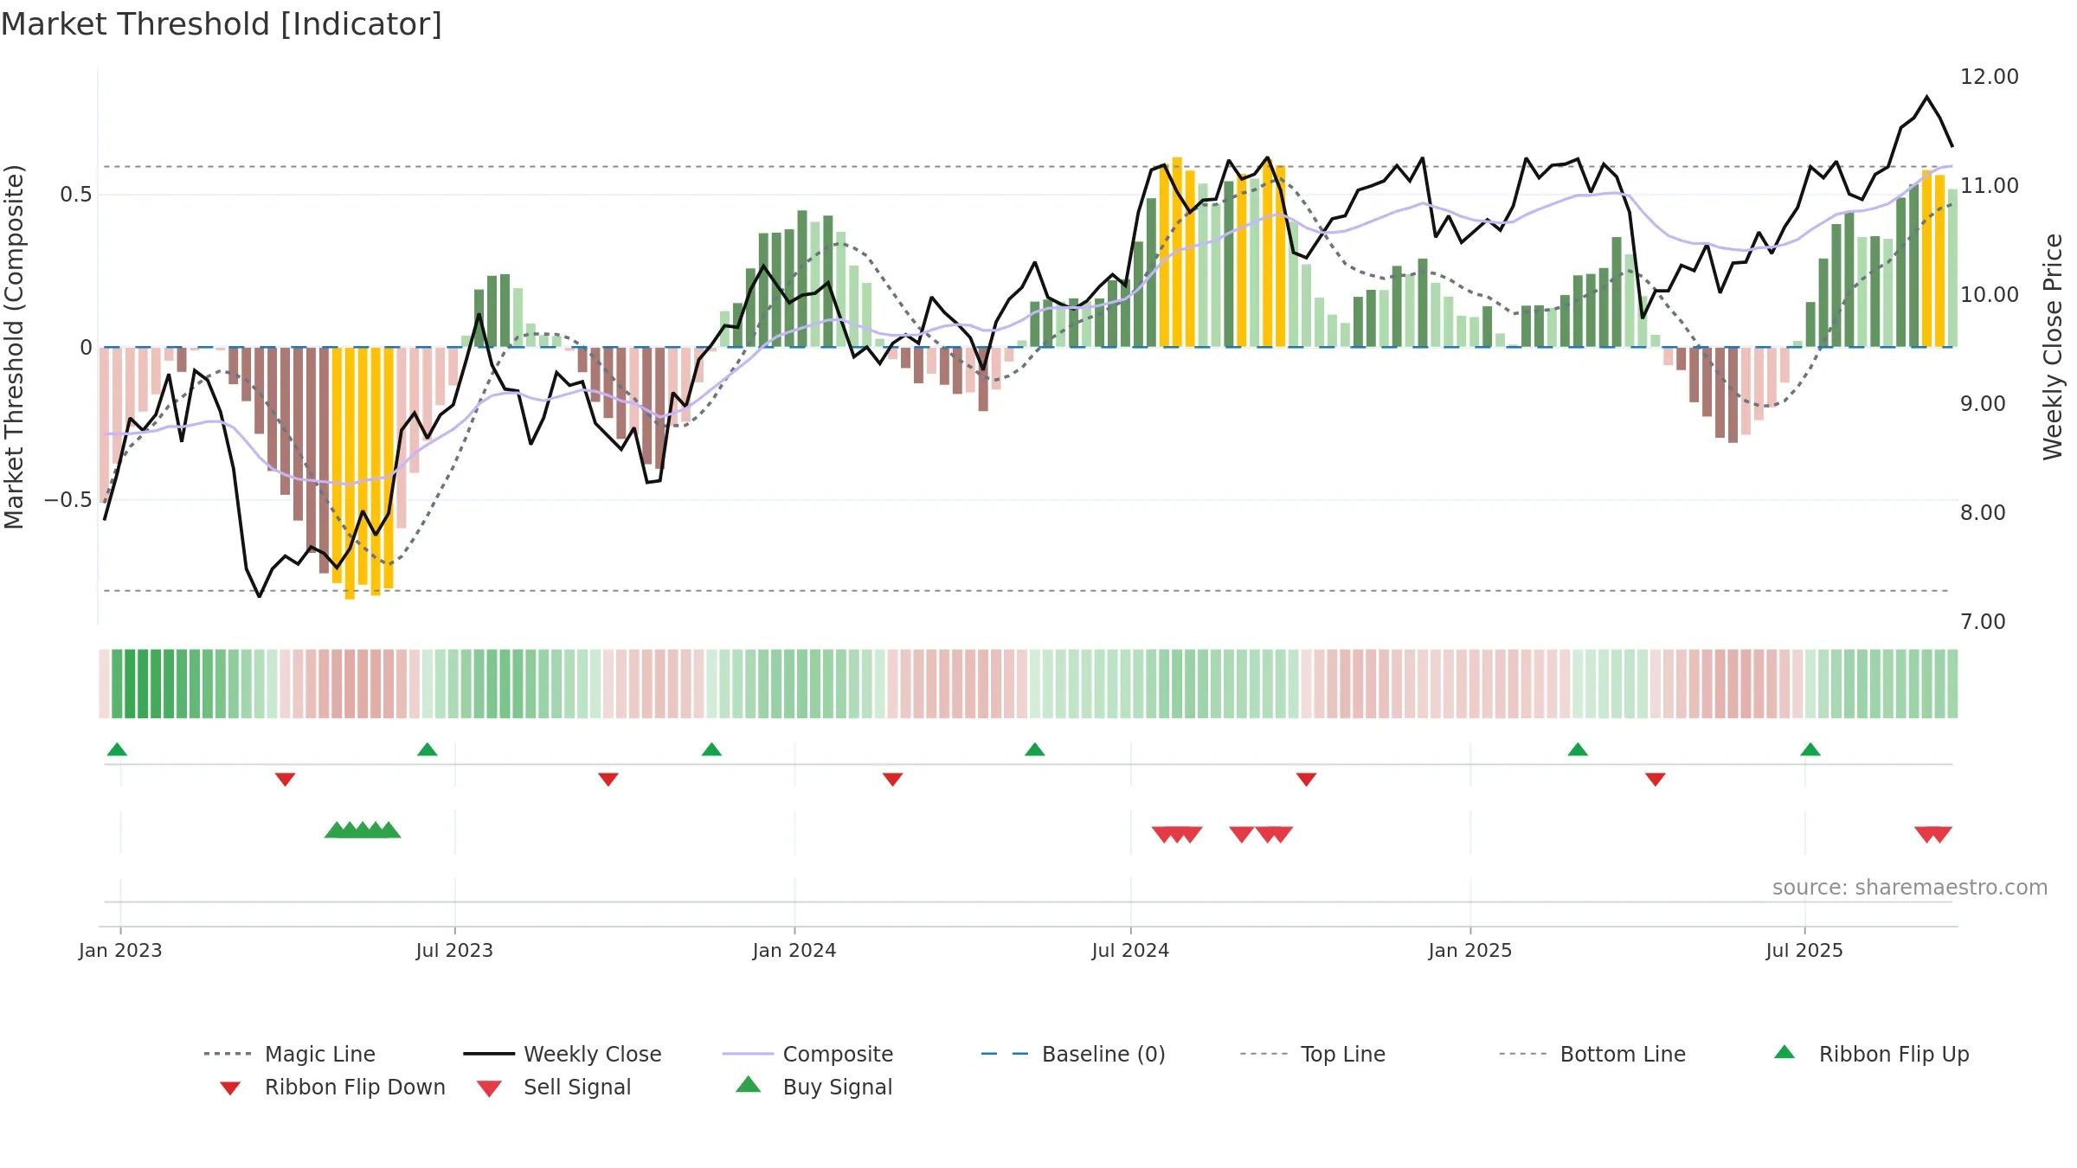This screenshot has height=1168, width=2077.
Task: Click the first Ribbon Flip Up marker at Jan 2023
Action: (x=117, y=749)
